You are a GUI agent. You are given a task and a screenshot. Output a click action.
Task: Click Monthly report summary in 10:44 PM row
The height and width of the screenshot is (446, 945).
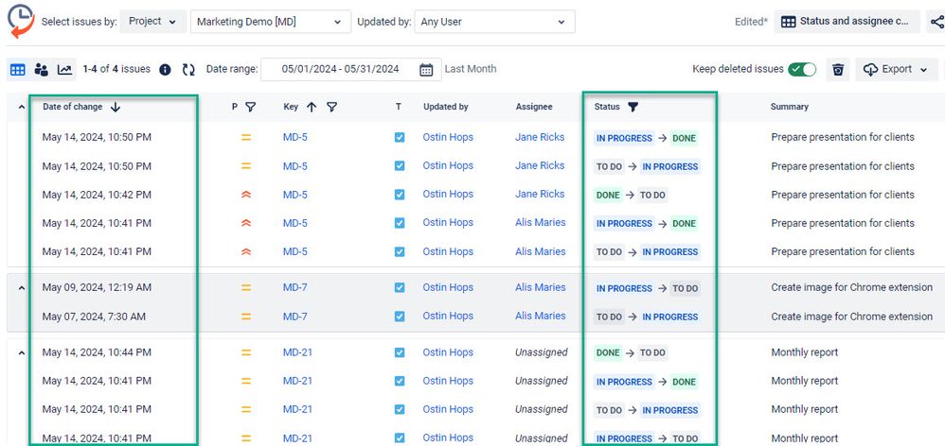pyautogui.click(x=805, y=352)
